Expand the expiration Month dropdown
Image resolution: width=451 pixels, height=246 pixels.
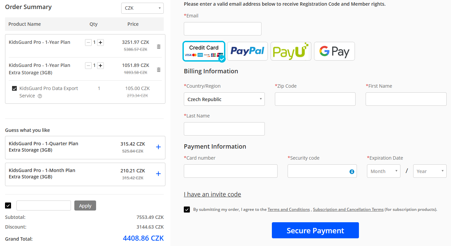click(383, 171)
